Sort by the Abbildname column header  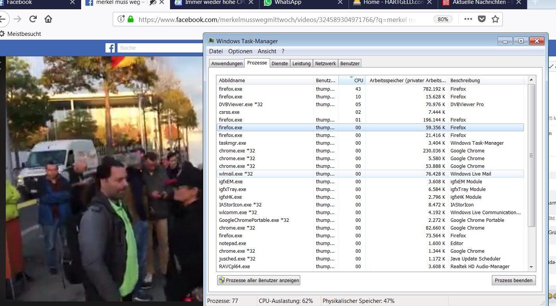[265, 80]
